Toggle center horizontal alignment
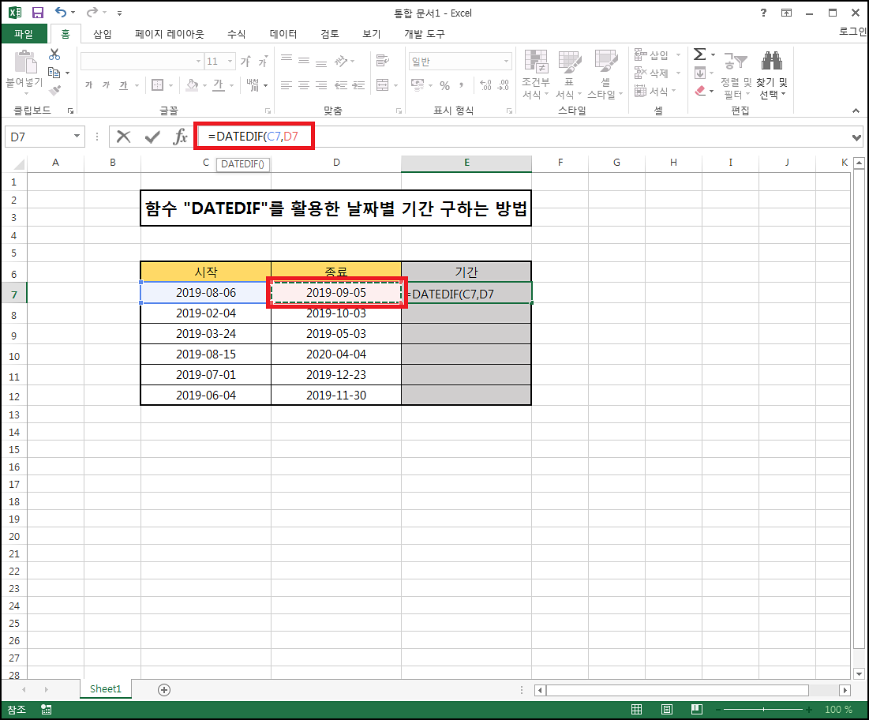The image size is (869, 720). pyautogui.click(x=304, y=85)
